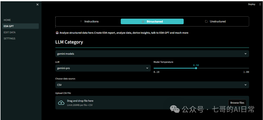Switch to the Structured tab
263x120 pixels.
pyautogui.click(x=152, y=21)
